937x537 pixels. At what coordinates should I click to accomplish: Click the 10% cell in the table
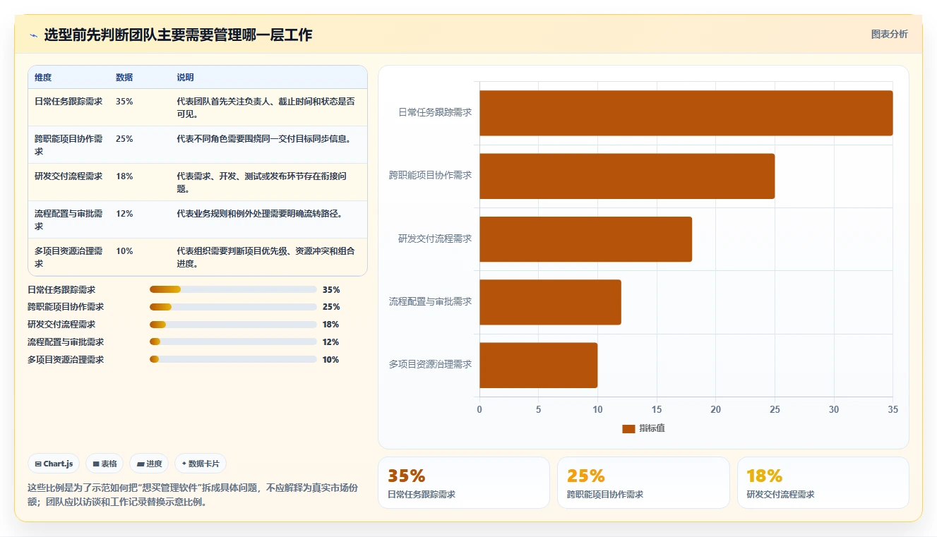(x=124, y=251)
